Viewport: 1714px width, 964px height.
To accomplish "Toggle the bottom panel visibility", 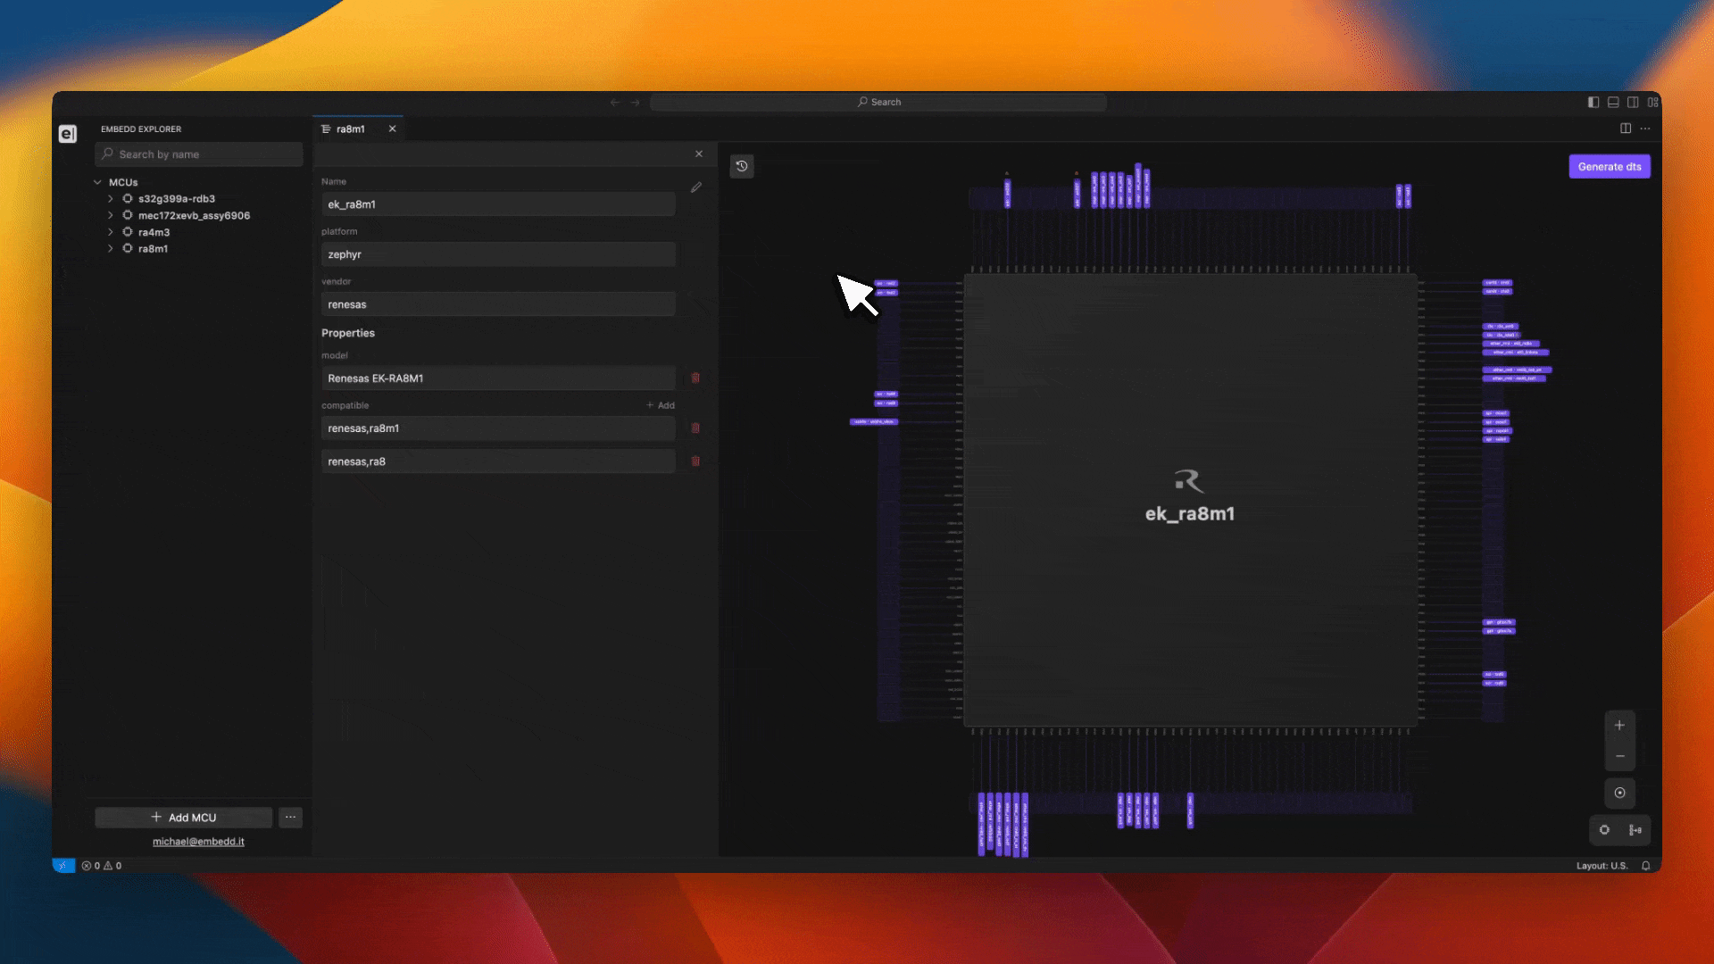I will (1614, 102).
